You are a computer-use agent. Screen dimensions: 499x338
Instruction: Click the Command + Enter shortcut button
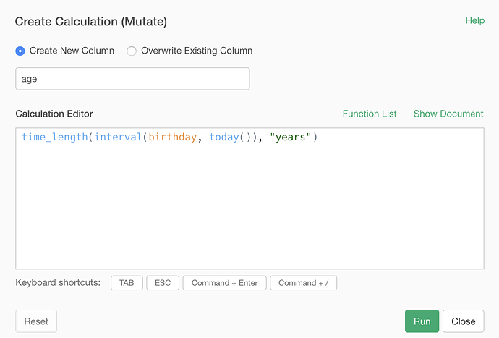pyautogui.click(x=224, y=283)
